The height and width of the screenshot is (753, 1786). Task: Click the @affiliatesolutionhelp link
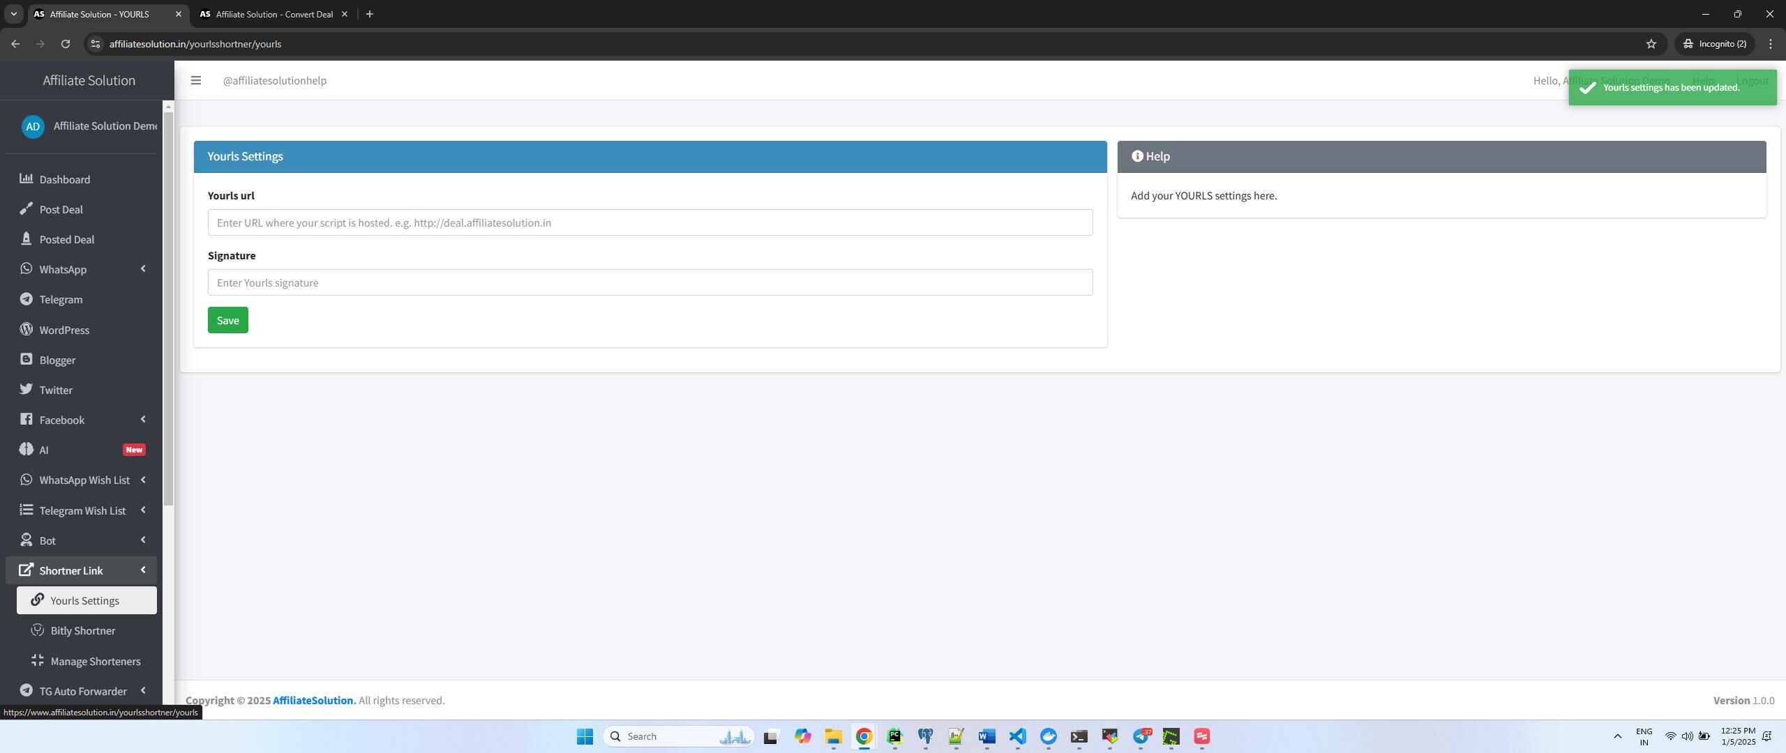click(x=275, y=80)
